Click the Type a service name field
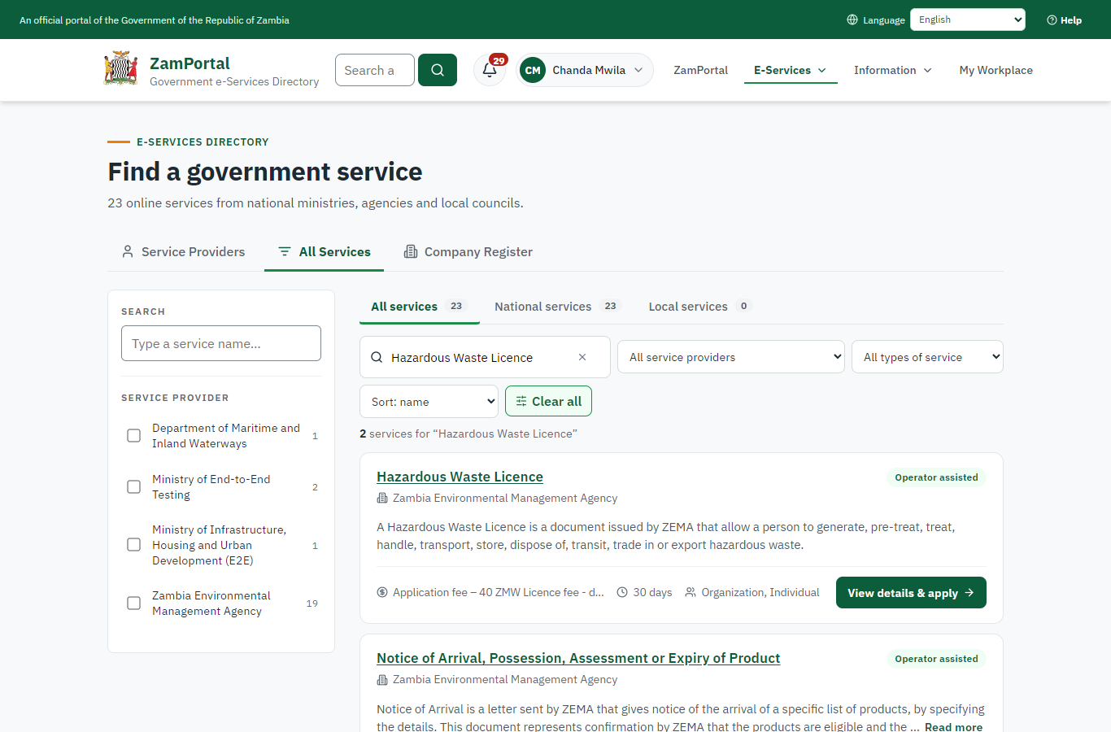 [x=221, y=343]
